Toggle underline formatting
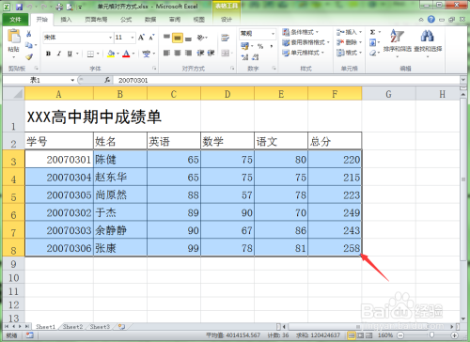This screenshot has height=342, width=470. pyautogui.click(x=70, y=54)
